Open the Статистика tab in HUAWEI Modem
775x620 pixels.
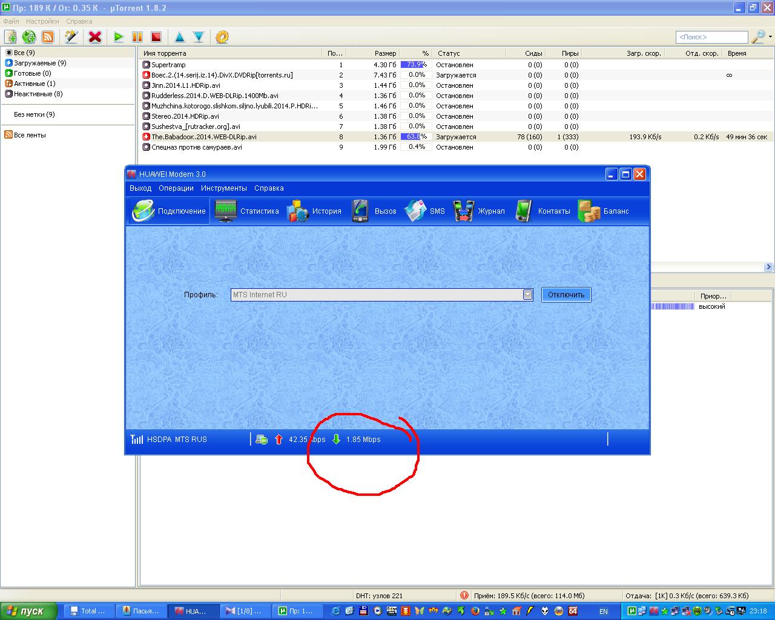(247, 211)
